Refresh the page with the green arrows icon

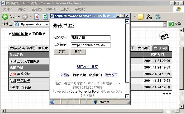(x=45, y=17)
